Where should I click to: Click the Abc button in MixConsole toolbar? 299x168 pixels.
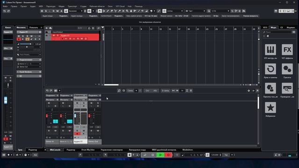[x=155, y=91]
